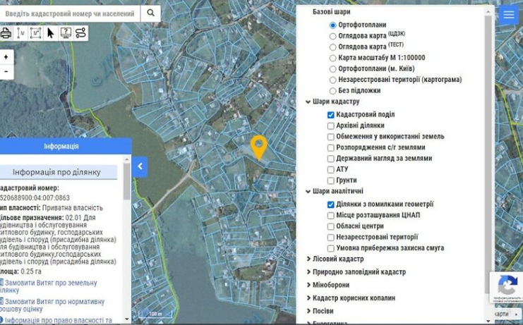
Task: Click the route drawing tool icon
Action: coord(80,33)
